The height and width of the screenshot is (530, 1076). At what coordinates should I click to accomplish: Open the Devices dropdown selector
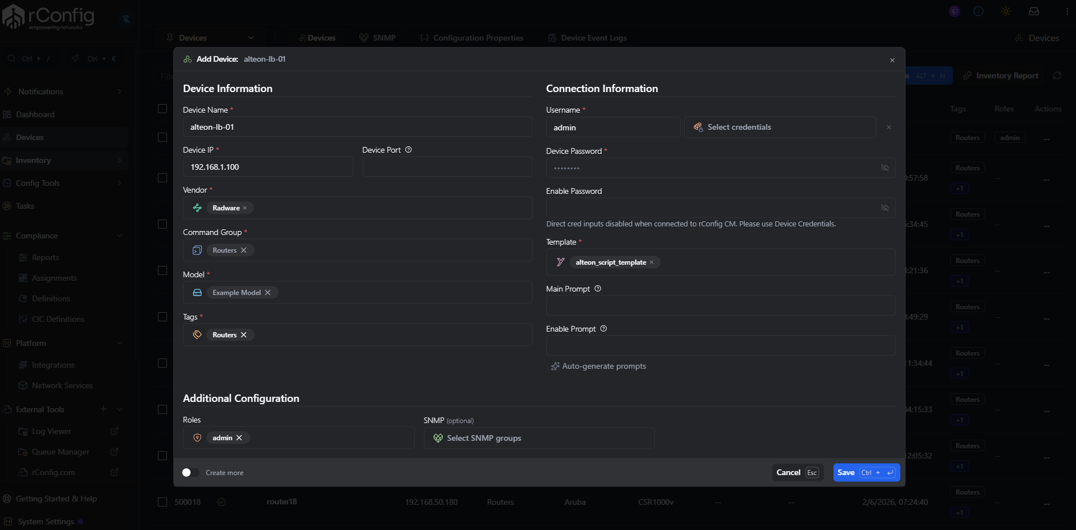coord(210,38)
